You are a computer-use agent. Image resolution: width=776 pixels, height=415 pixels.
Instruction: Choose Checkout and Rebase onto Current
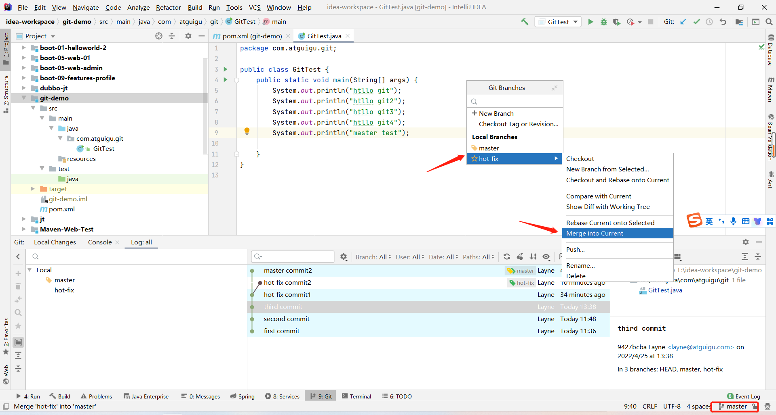[618, 180]
